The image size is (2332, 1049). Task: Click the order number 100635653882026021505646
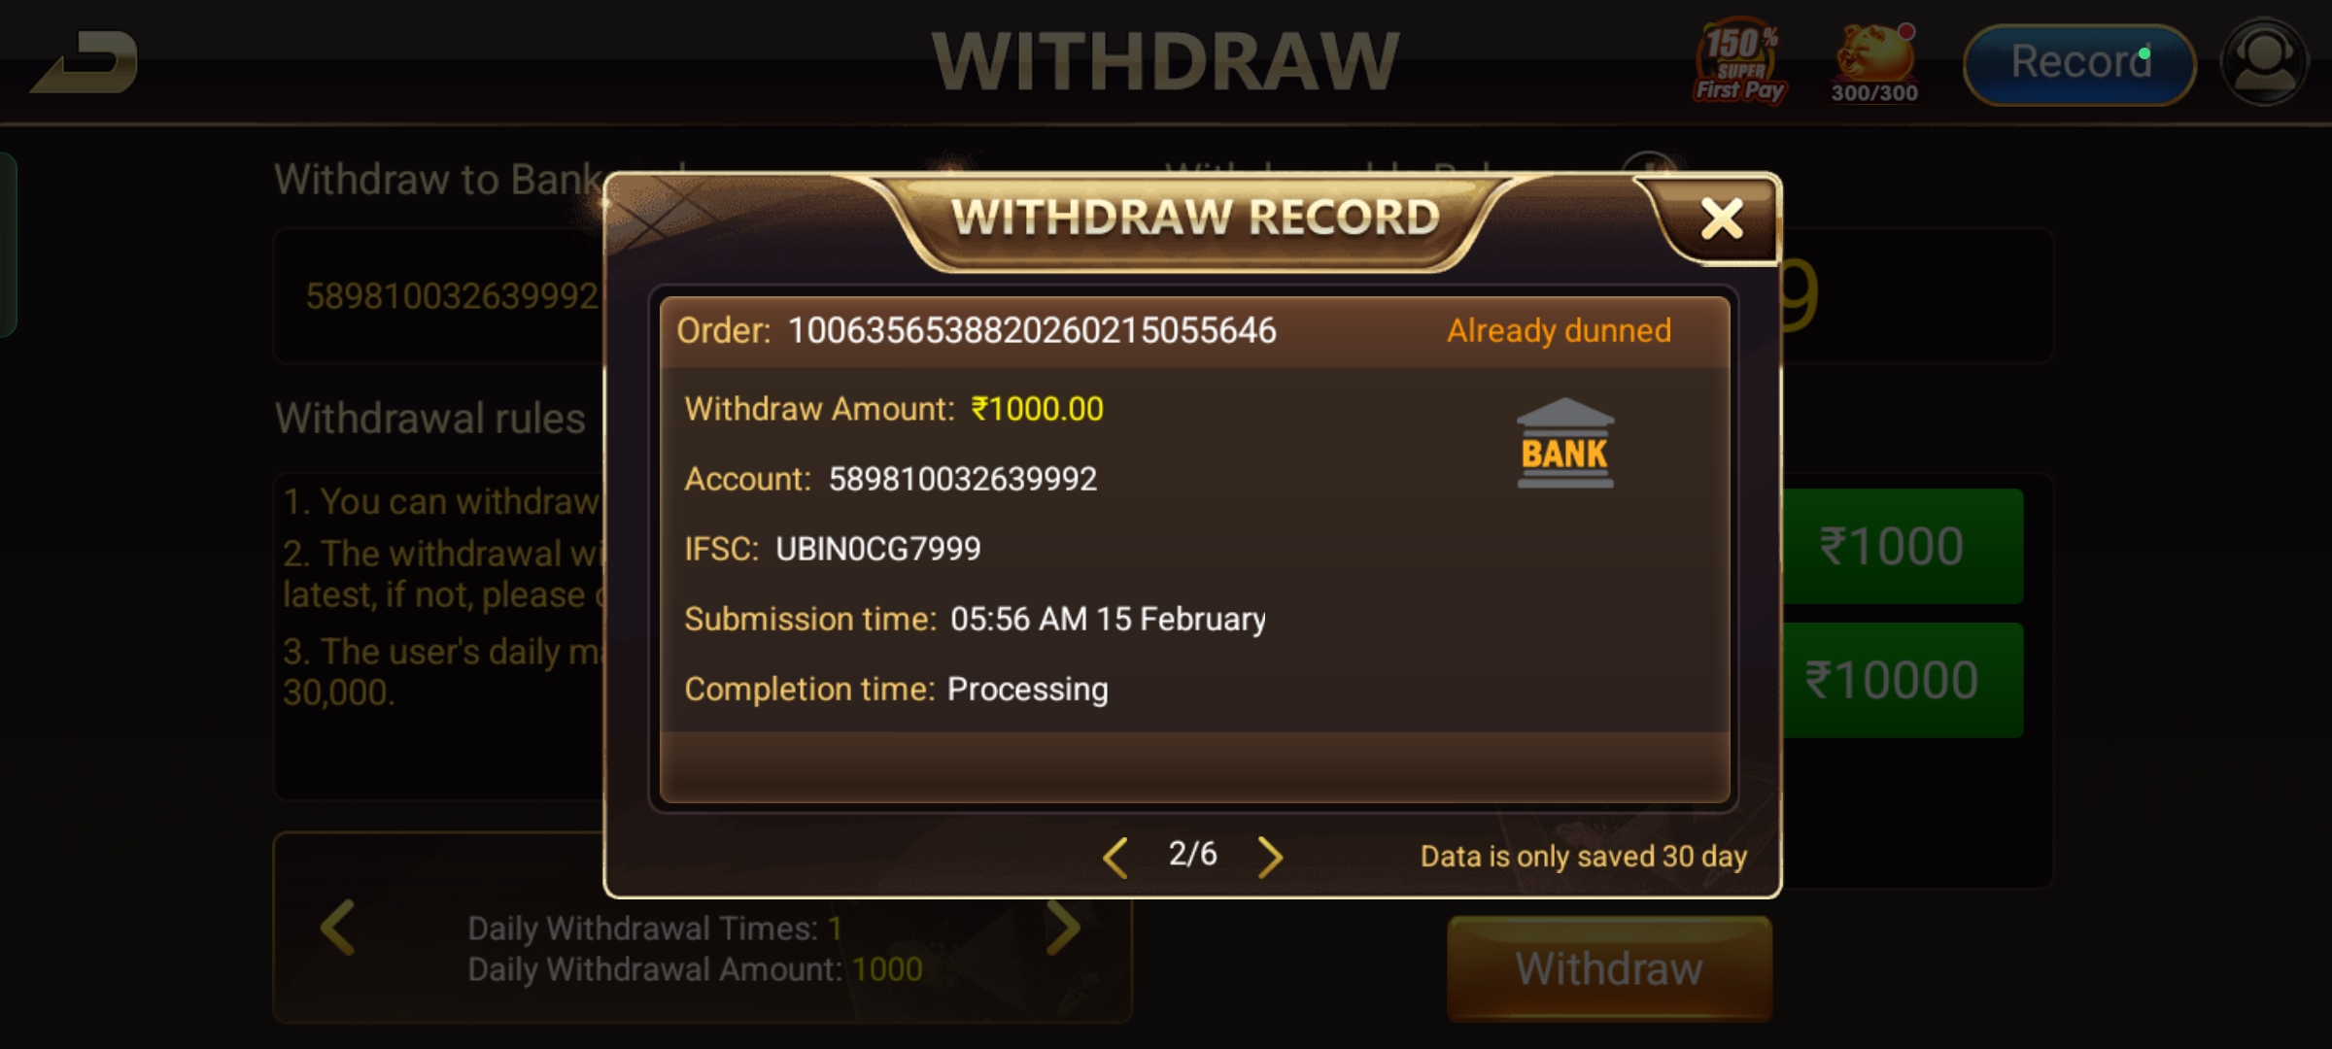tap(1032, 331)
